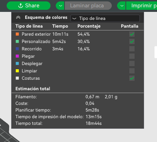Enable Recorrido display checkbox

pos(132,49)
